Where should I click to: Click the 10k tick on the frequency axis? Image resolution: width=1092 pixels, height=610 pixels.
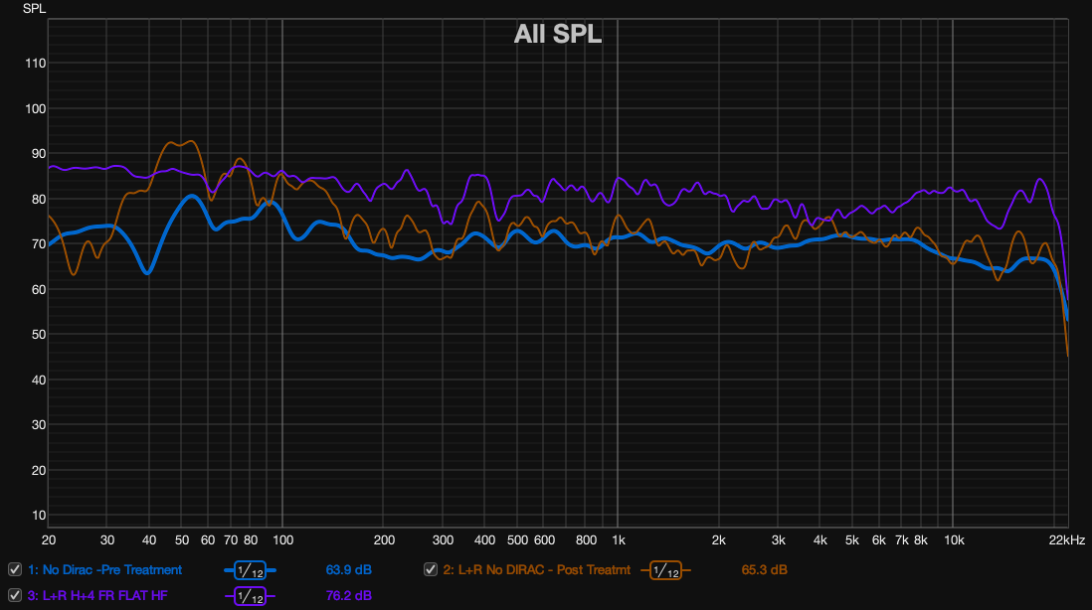pyautogui.click(x=954, y=539)
